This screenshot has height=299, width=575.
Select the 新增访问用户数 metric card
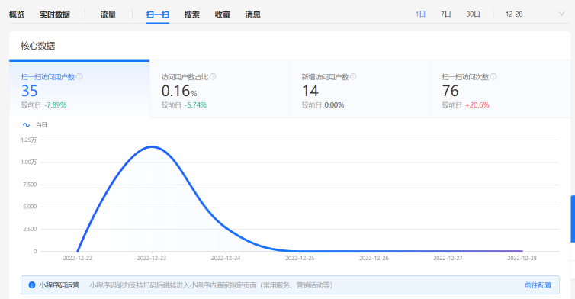[x=360, y=89]
